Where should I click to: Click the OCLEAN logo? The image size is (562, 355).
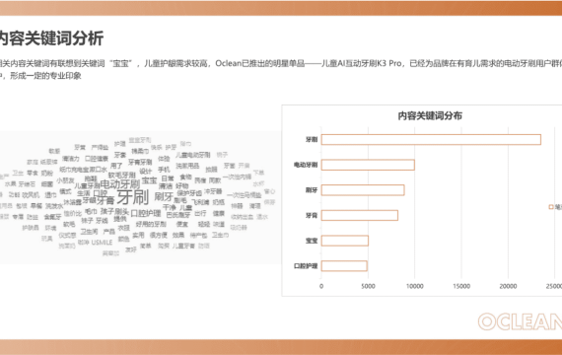520,321
